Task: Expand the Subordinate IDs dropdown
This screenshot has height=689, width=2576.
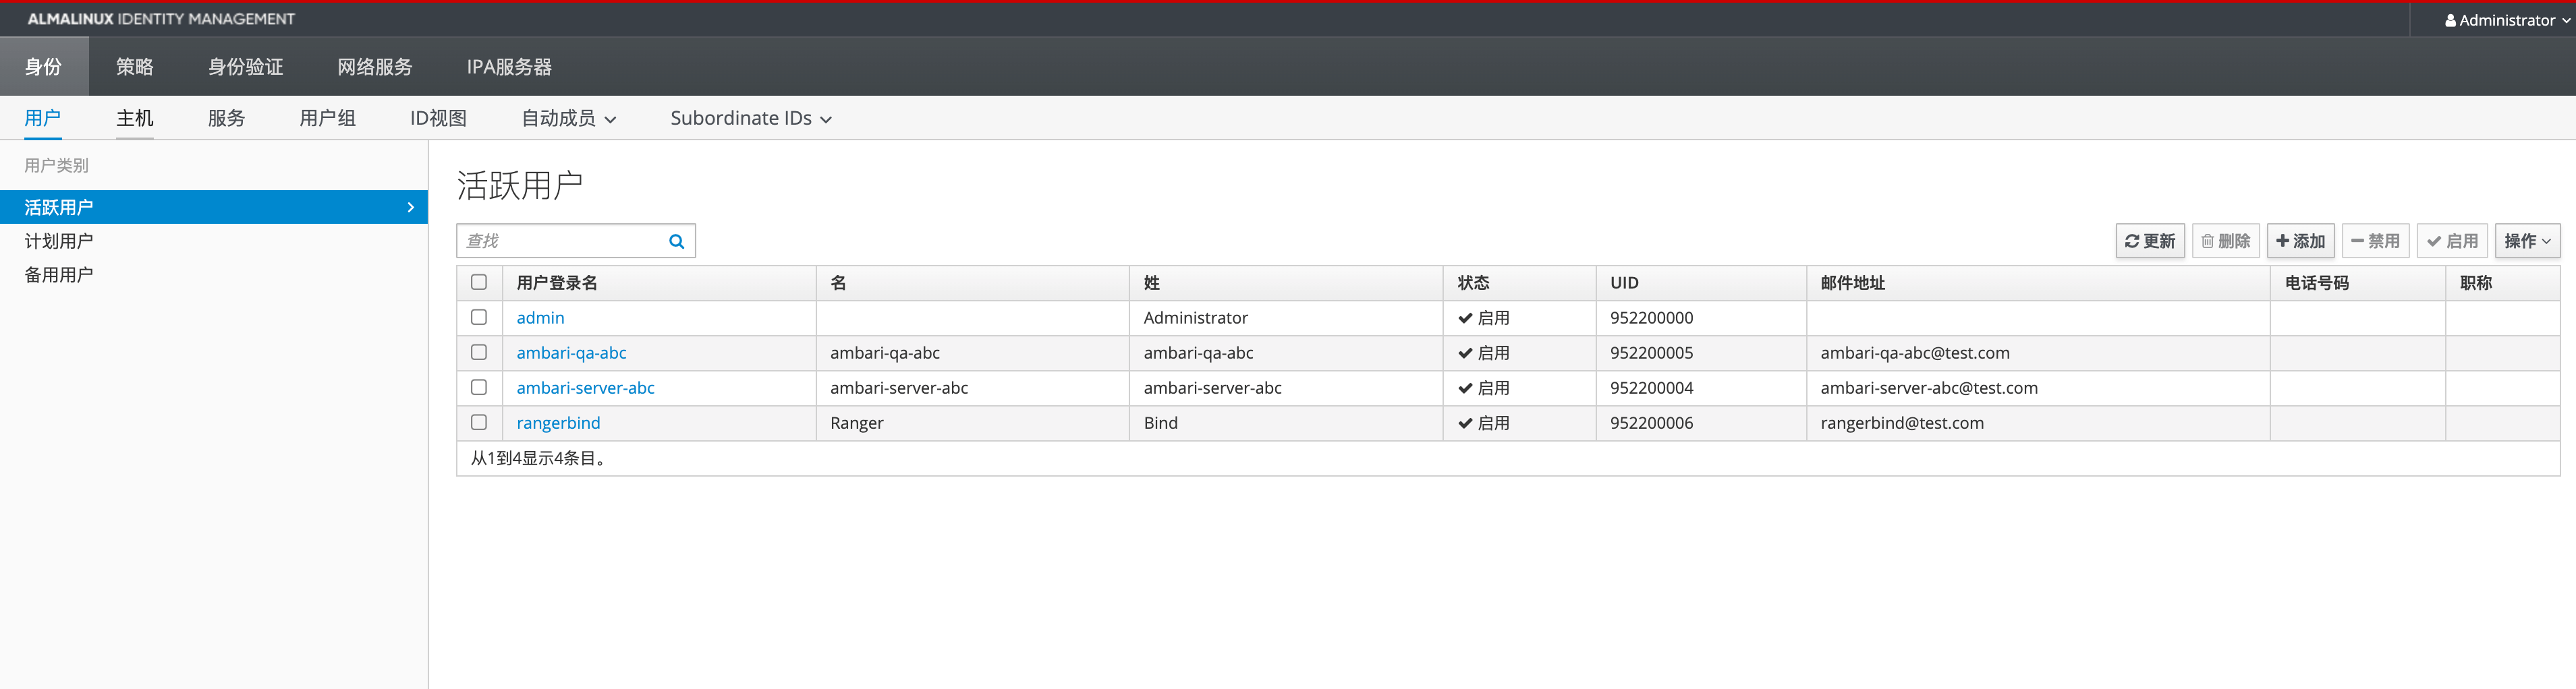Action: point(750,119)
